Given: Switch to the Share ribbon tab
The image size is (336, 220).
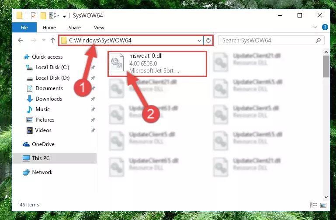Looking at the screenshot, I should click(x=75, y=28).
